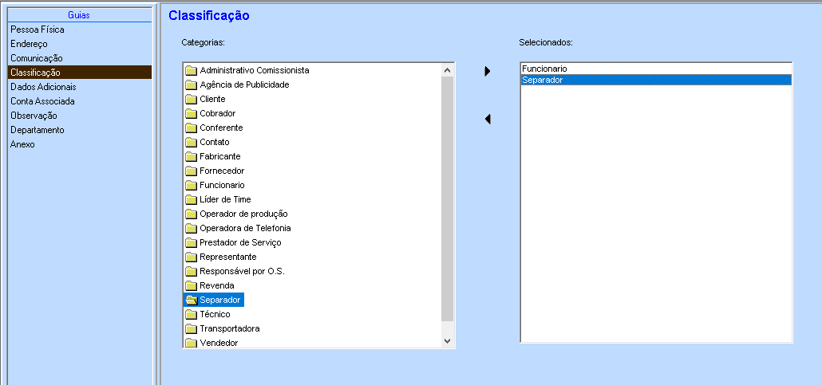The width and height of the screenshot is (822, 385).
Task: Click the left arrow to remove selection
Action: click(x=487, y=120)
